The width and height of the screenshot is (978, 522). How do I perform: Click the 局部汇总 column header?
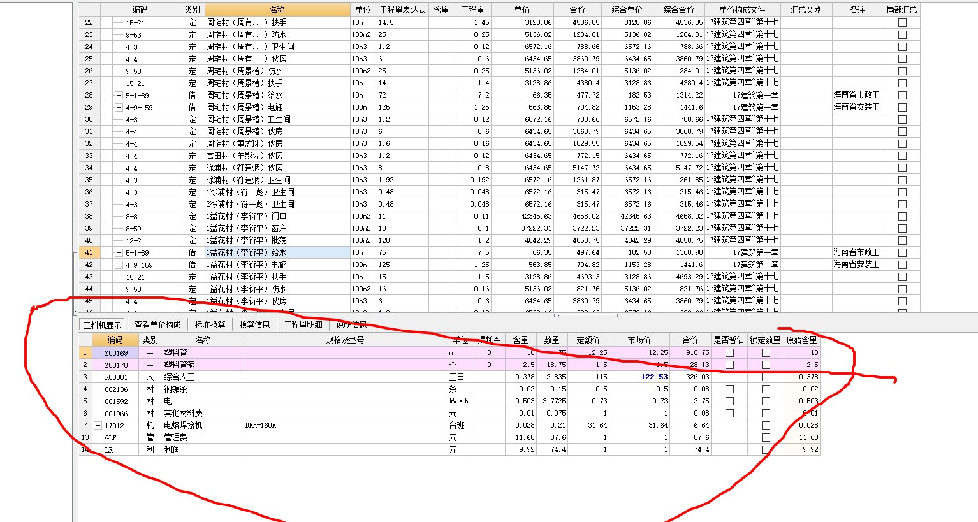tap(901, 10)
